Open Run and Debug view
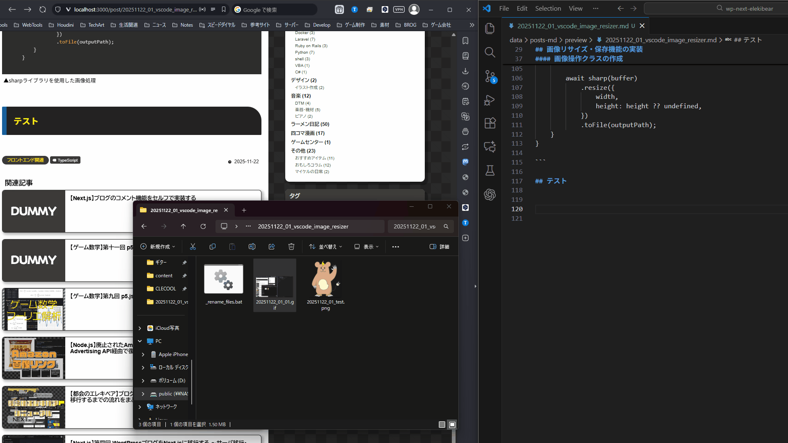The image size is (788, 443). (490, 100)
